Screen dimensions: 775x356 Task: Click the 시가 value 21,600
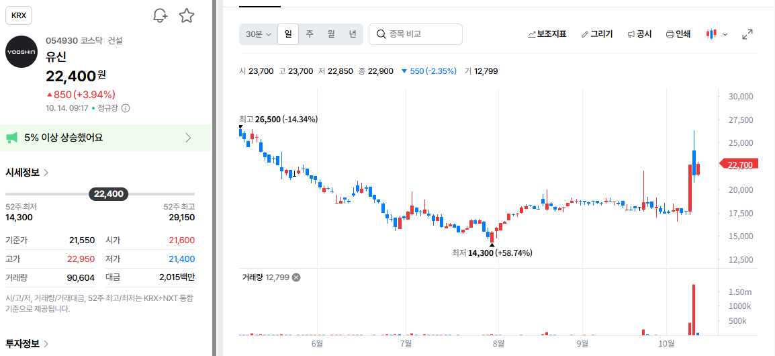(x=182, y=240)
